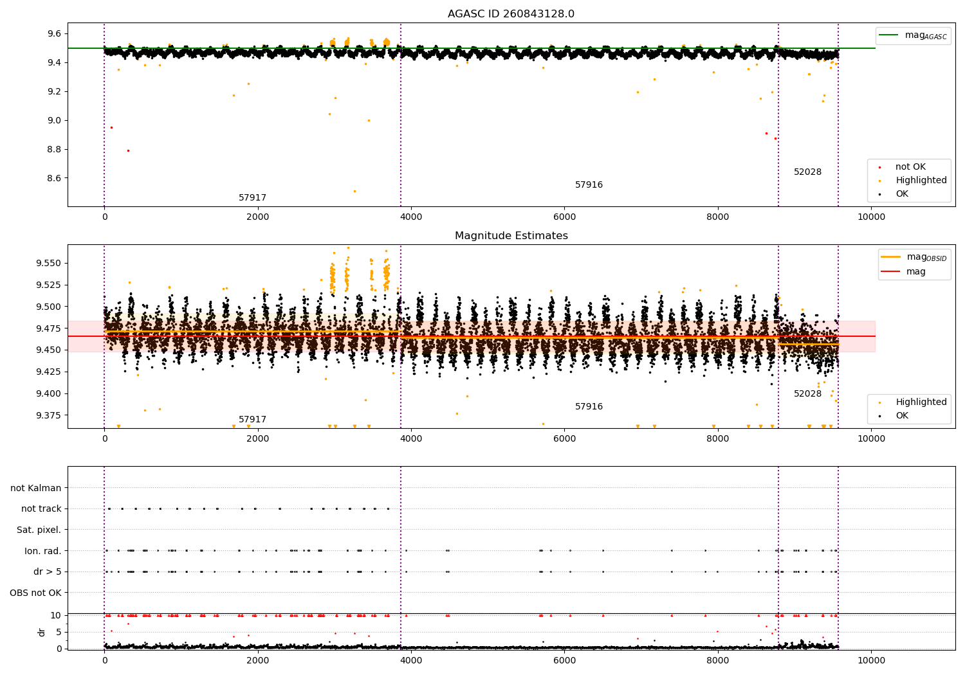Viewport: 965px width, 675px height.
Task: Click the 8.8 tick on top plot y-axis
Action: click(55, 149)
